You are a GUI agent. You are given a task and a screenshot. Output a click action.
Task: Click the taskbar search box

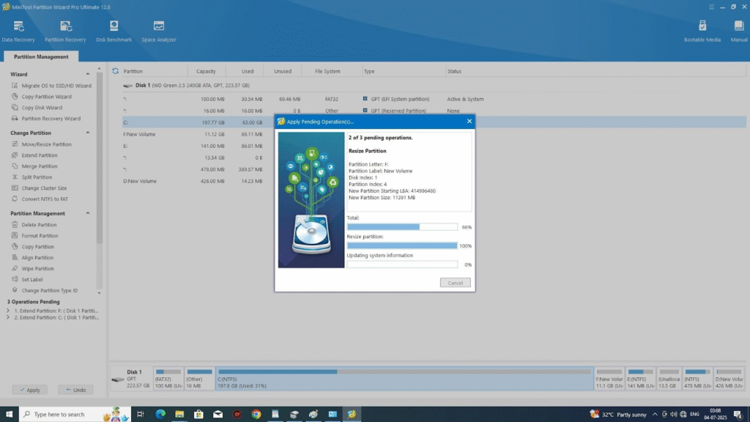75,415
